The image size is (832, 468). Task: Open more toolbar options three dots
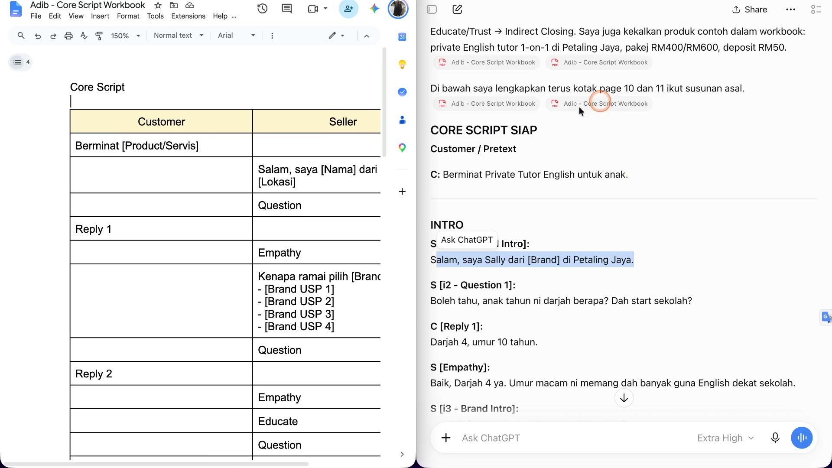[x=272, y=36]
